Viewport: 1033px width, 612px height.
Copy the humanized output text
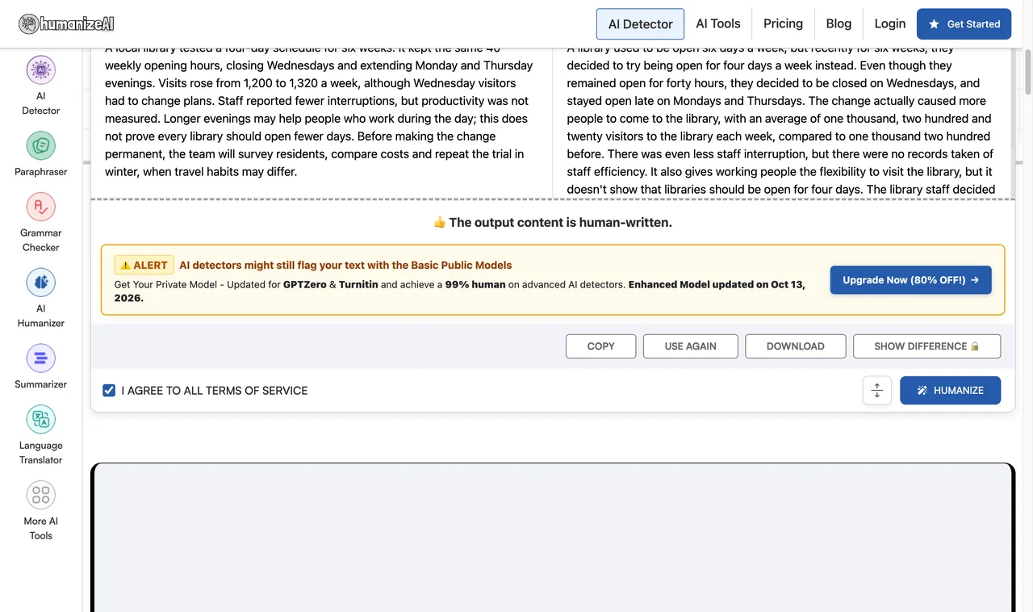pyautogui.click(x=600, y=346)
